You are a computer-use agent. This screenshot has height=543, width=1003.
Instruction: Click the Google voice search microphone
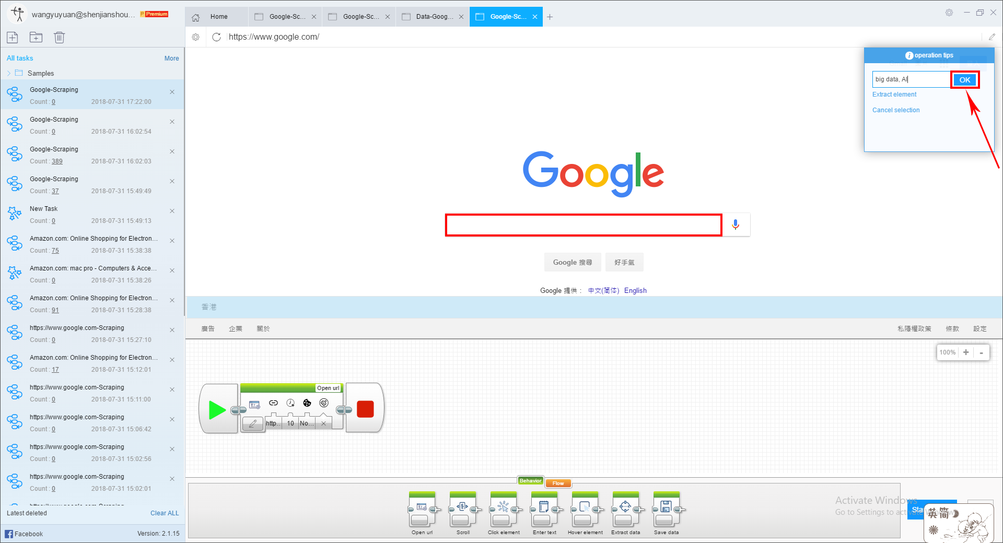click(736, 225)
